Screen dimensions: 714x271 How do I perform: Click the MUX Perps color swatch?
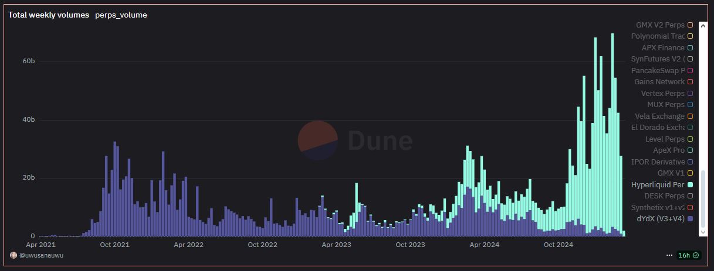(x=690, y=105)
